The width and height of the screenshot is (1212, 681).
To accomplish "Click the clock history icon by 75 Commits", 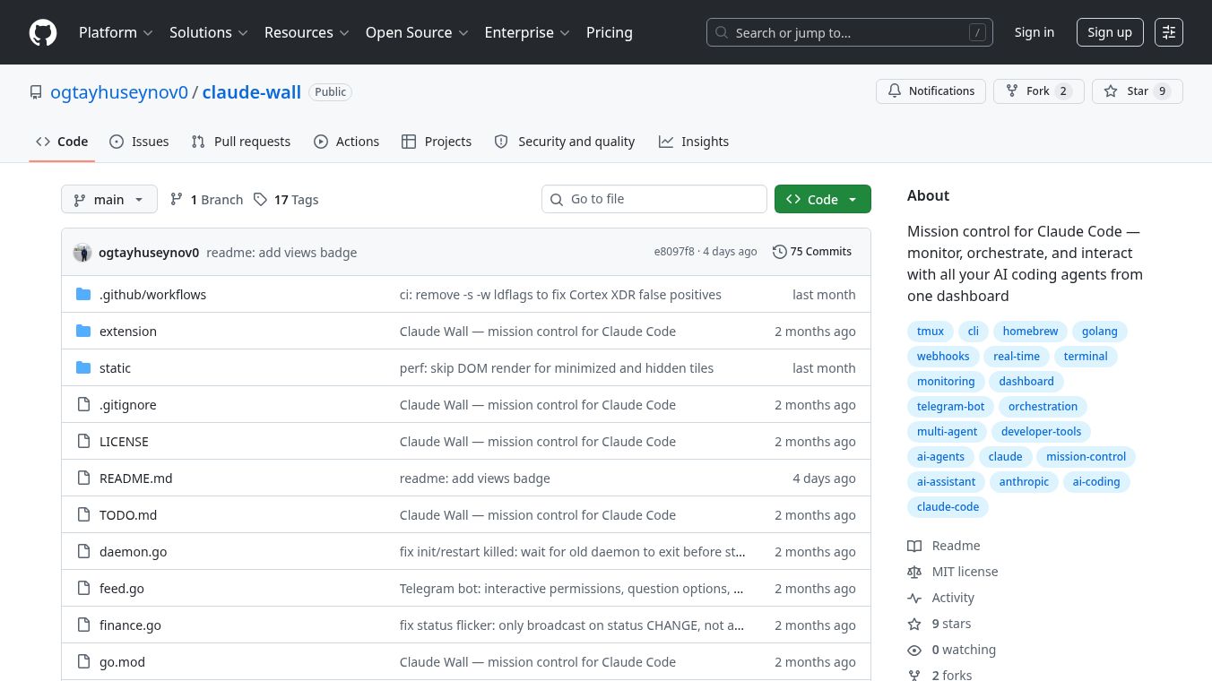I will click(x=780, y=252).
